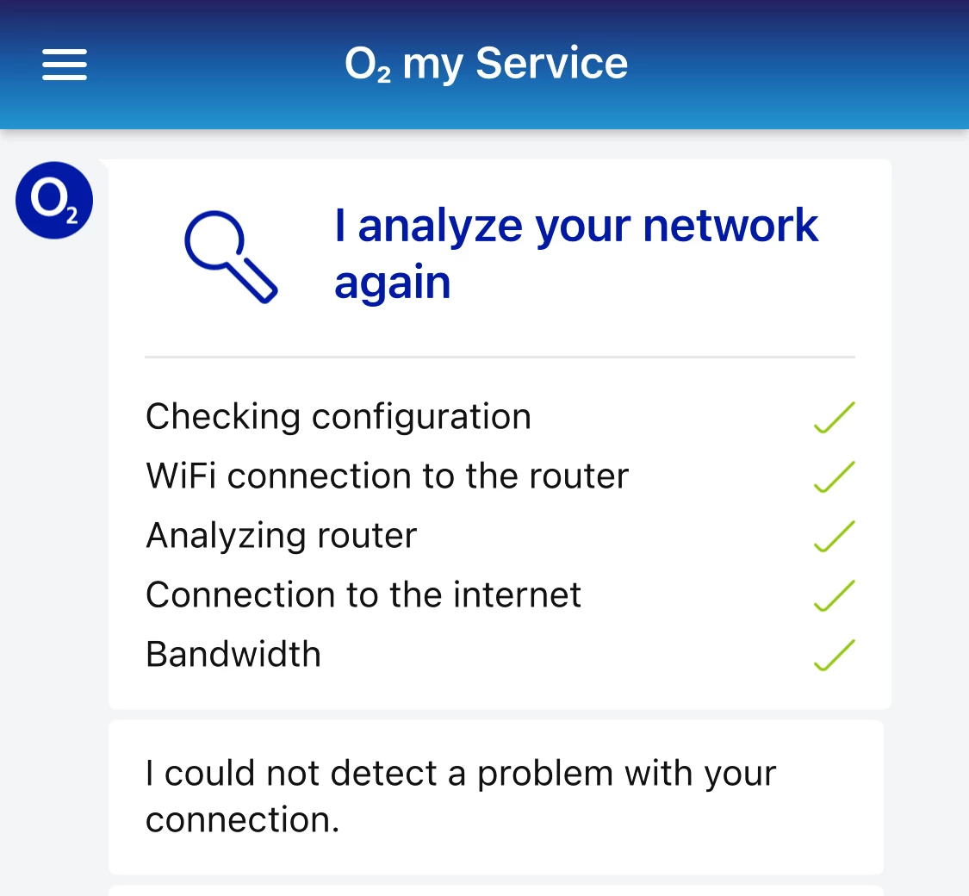Tap the Connection to the internet label
This screenshot has height=896, width=969.
pos(363,595)
